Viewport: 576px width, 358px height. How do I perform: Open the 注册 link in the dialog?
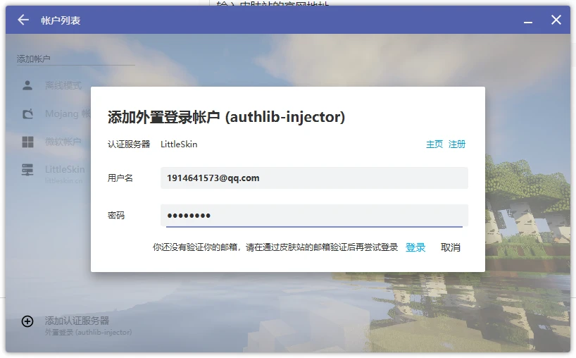pos(457,144)
